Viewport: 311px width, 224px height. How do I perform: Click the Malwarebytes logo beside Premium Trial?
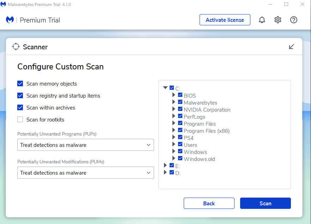10,20
